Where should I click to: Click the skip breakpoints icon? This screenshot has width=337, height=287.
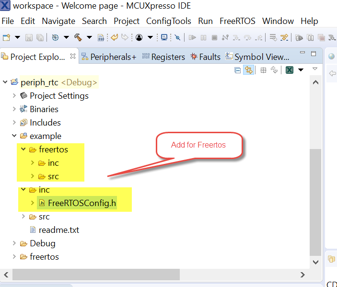click(177, 37)
